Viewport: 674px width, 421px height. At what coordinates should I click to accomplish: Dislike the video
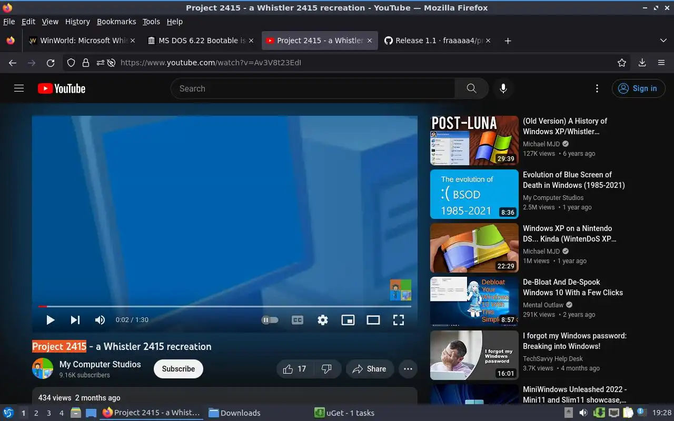coord(327,369)
